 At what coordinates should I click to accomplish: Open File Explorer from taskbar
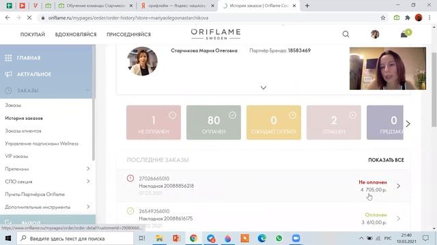[159, 238]
